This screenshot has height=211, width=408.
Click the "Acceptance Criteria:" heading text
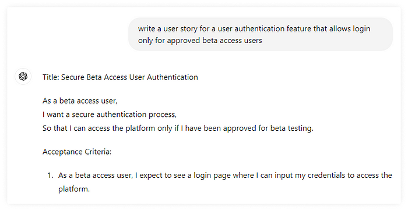point(77,152)
